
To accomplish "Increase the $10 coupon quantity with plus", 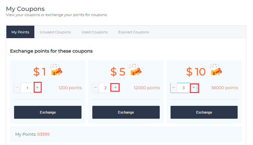I will tap(194, 88).
